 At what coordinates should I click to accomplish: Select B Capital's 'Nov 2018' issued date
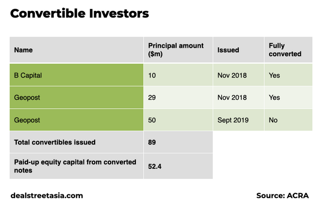tap(232, 76)
